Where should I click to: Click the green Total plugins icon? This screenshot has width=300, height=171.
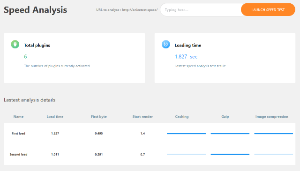tap(15, 44)
